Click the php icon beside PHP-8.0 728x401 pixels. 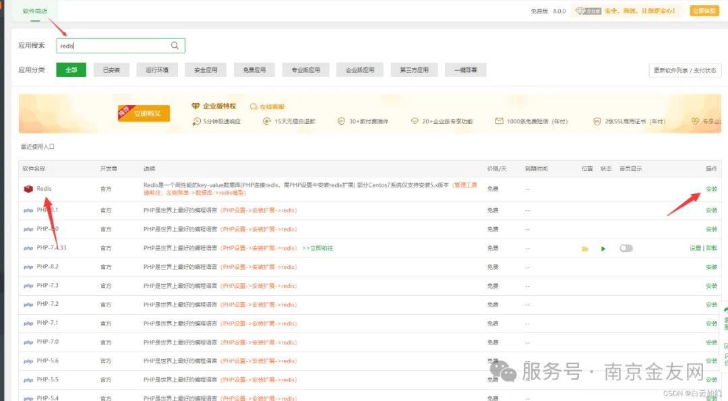tap(28, 229)
